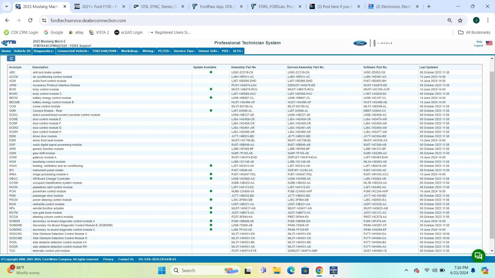Click the Ford oval logo

(360, 43)
